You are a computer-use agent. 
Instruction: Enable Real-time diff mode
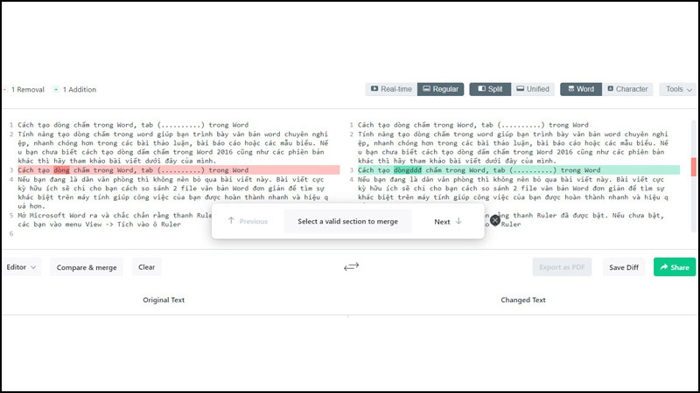pyautogui.click(x=390, y=89)
